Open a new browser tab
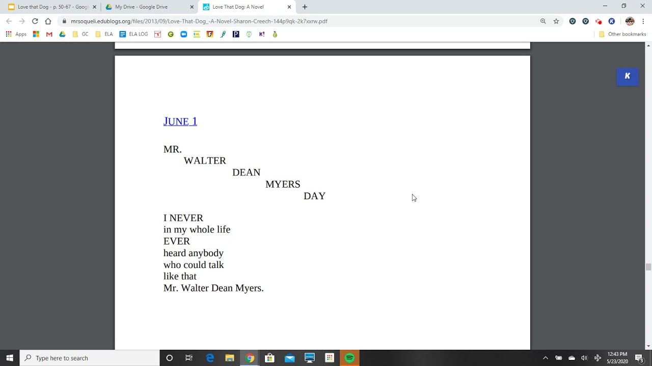Image resolution: width=652 pixels, height=366 pixels. point(305,7)
